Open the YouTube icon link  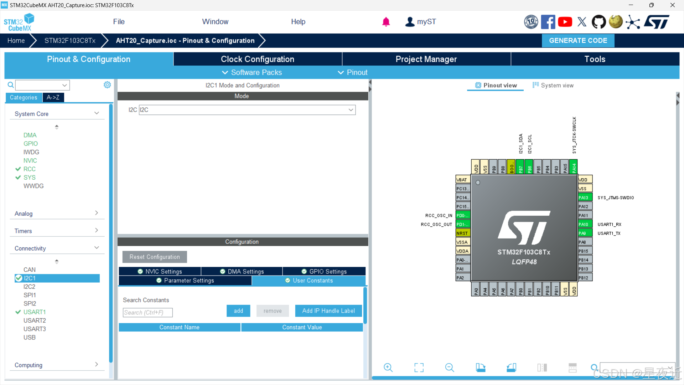point(565,22)
